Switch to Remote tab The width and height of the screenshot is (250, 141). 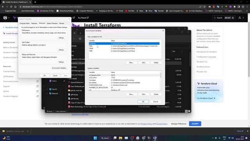(x=62, y=23)
